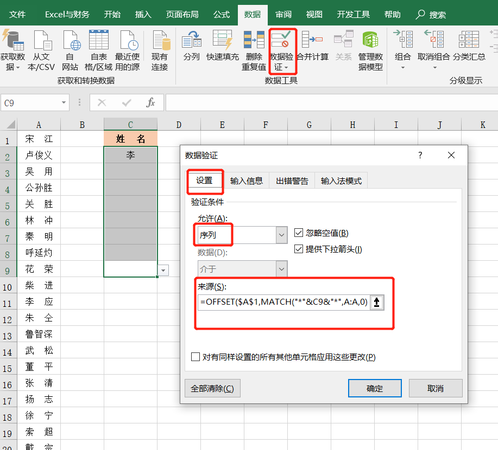Click cell C2 containing 李
The width and height of the screenshot is (498, 450).
coord(130,155)
